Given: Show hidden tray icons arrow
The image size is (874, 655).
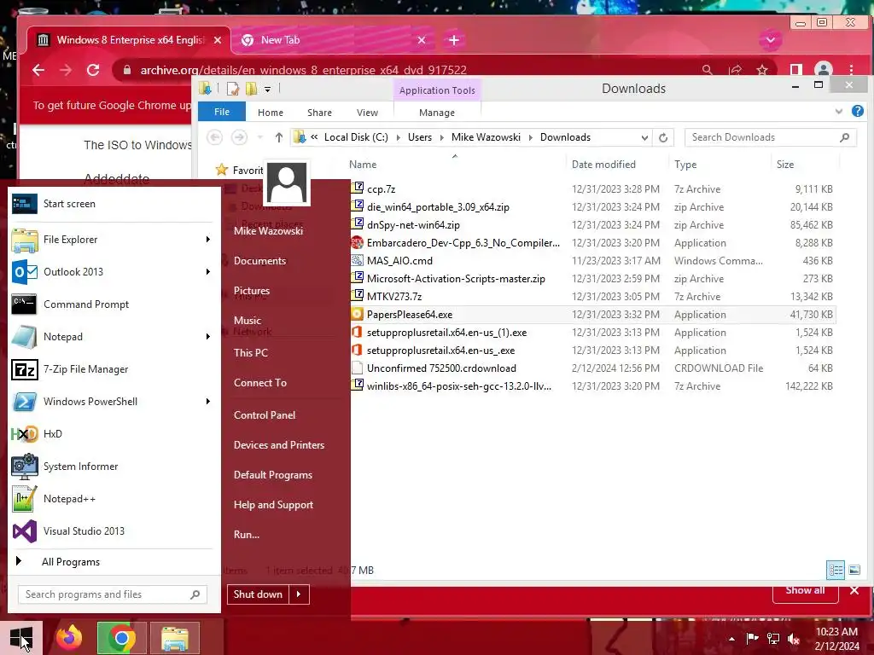Looking at the screenshot, I should (731, 639).
